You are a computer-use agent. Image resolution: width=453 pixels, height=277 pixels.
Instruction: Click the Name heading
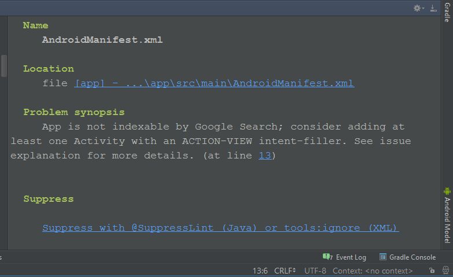(x=35, y=25)
